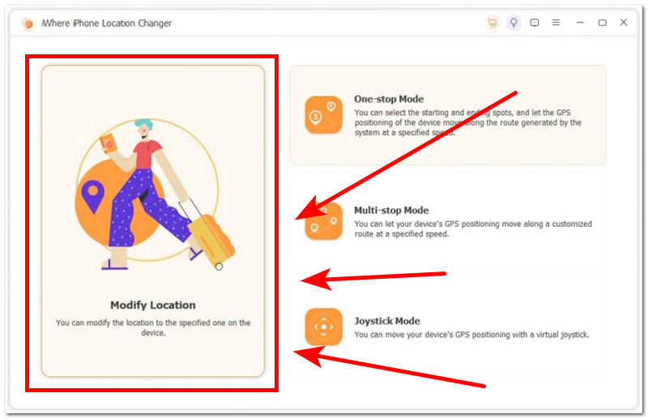Click the purple register key icon
648x419 pixels.
pyautogui.click(x=514, y=23)
